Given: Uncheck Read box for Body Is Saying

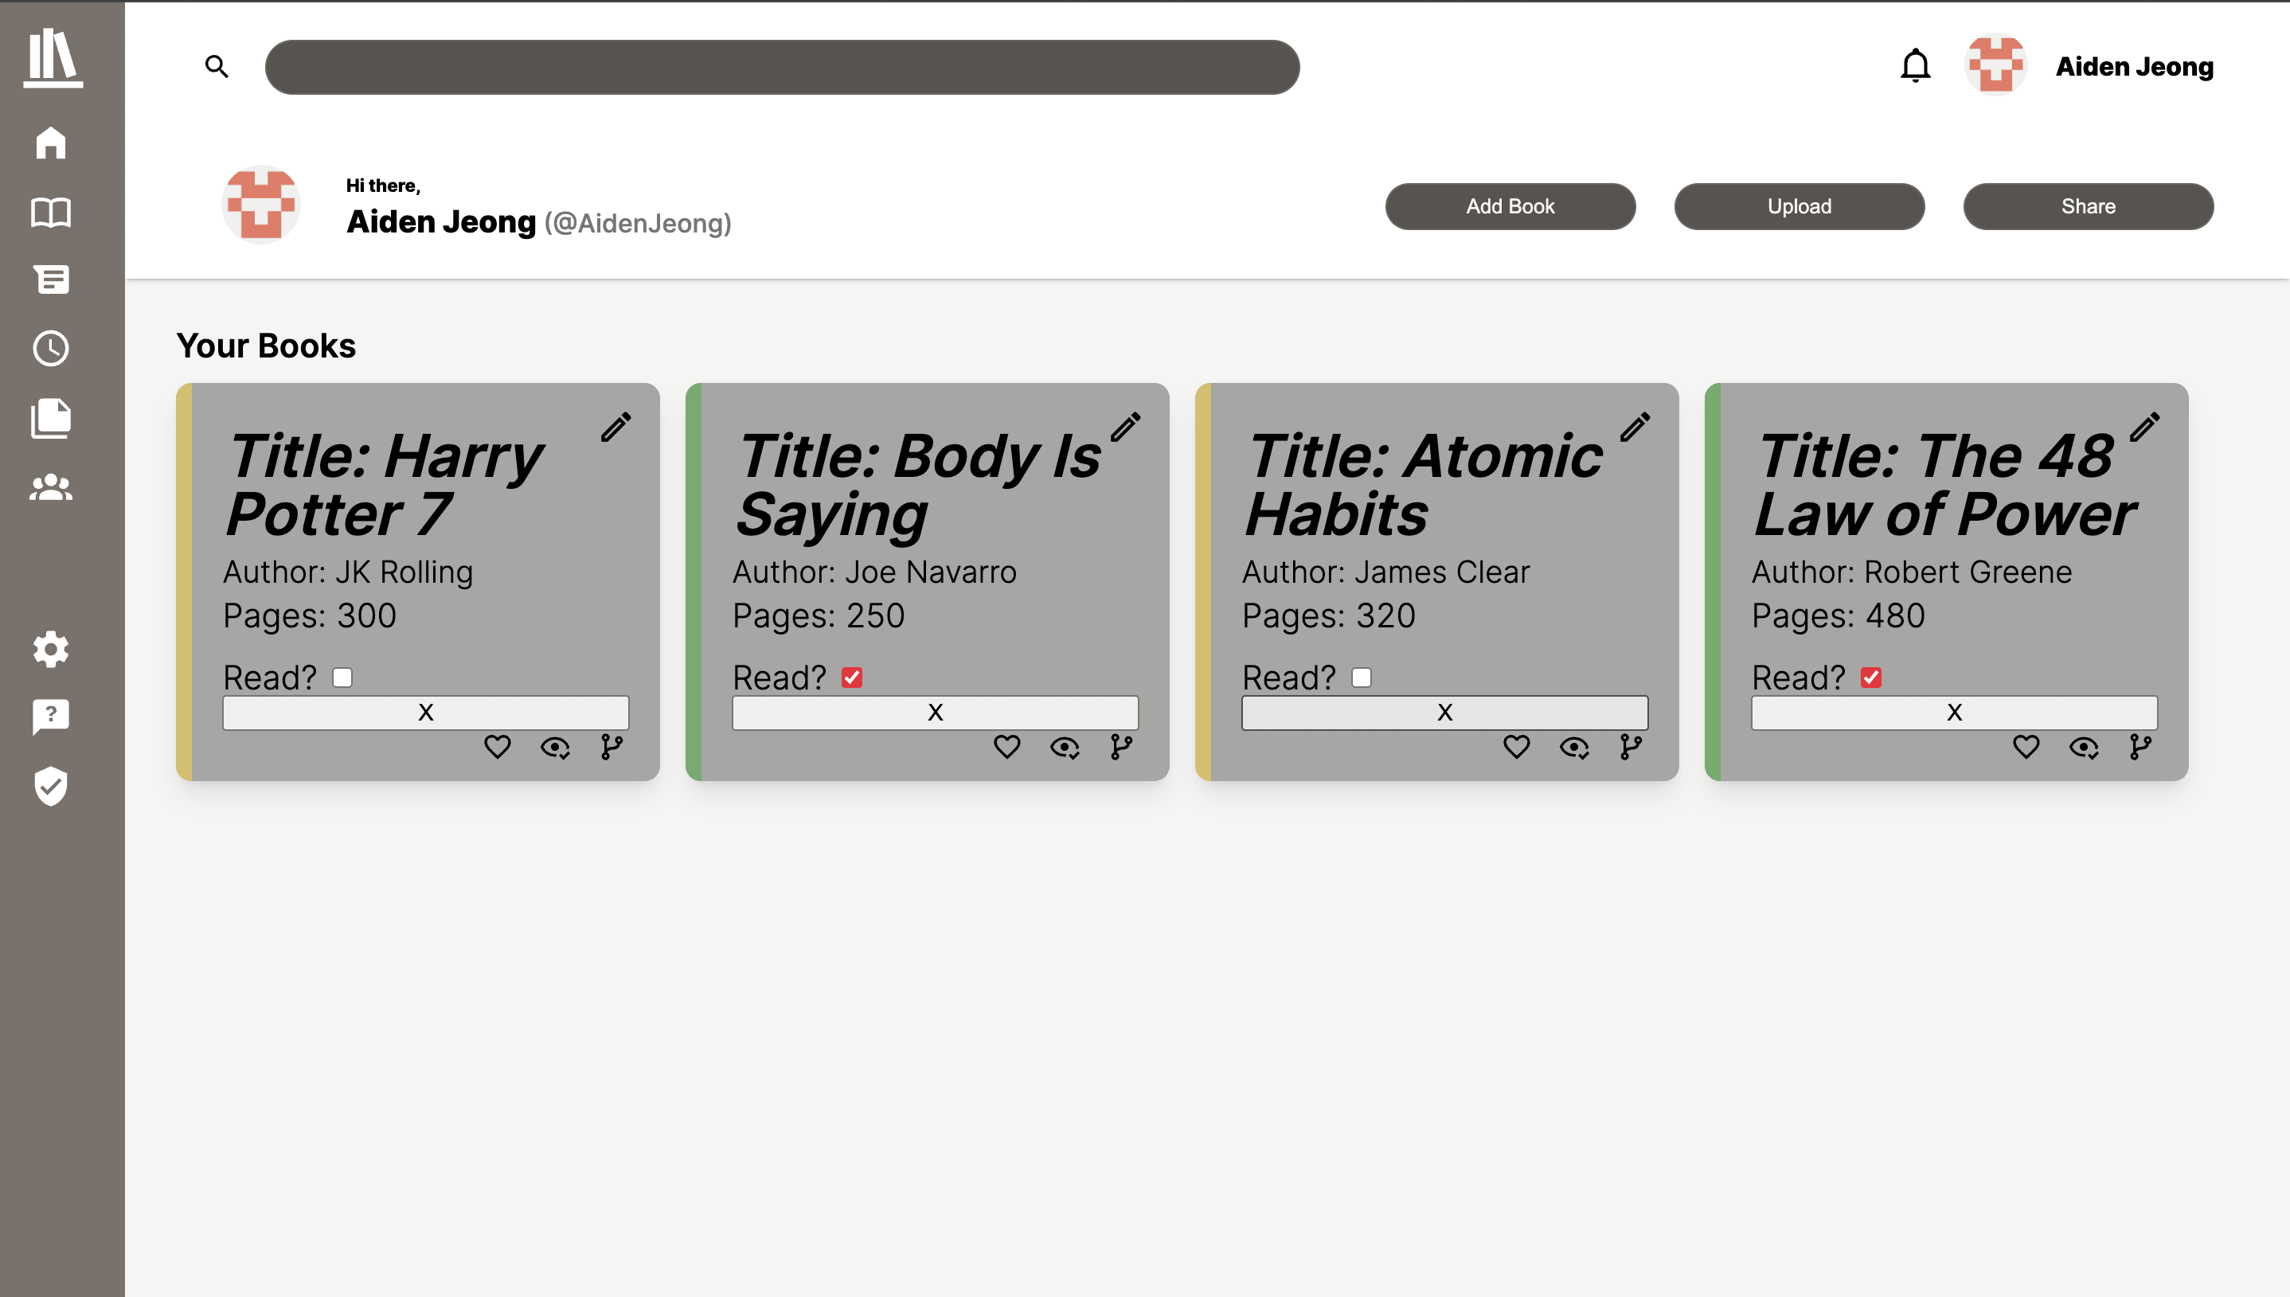Looking at the screenshot, I should point(851,677).
